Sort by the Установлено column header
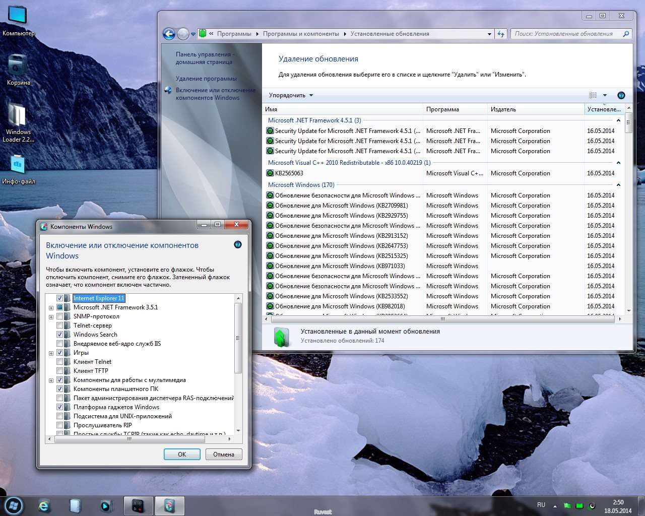 click(x=604, y=109)
